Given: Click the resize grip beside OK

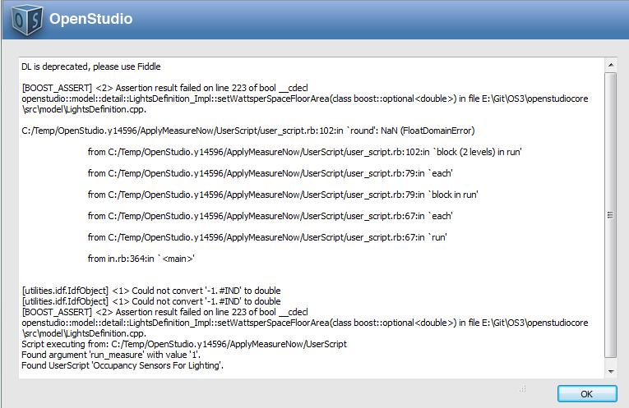Looking at the screenshot, I should coord(522,388).
